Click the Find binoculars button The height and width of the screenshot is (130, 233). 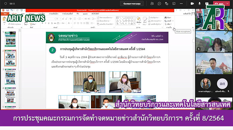coord(168,17)
